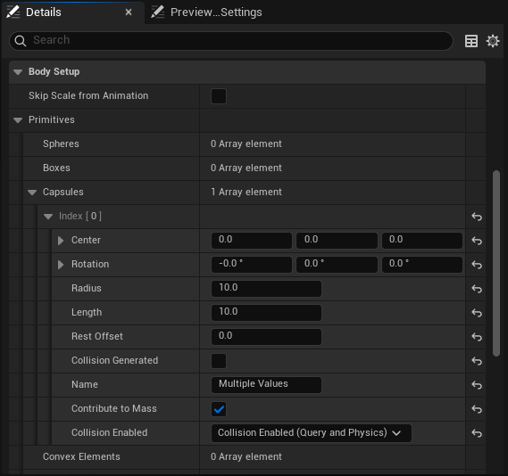Open the Details settings gear icon
Viewport: 508px width, 476px height.
(493, 41)
